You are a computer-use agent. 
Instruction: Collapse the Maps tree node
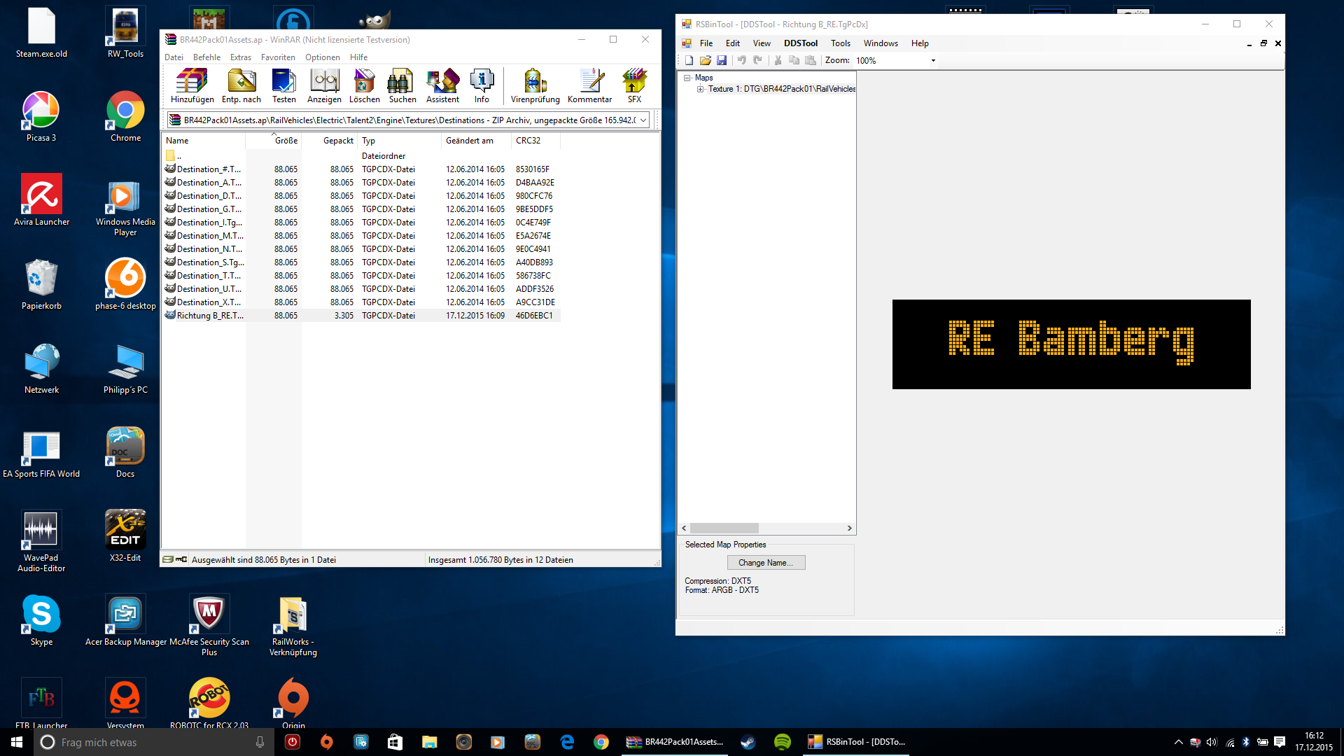tap(687, 78)
